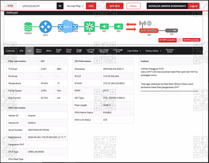The height and width of the screenshot is (163, 209).
Task: Open the No Inet/Telp search type dropdown
Action: [x=75, y=6]
